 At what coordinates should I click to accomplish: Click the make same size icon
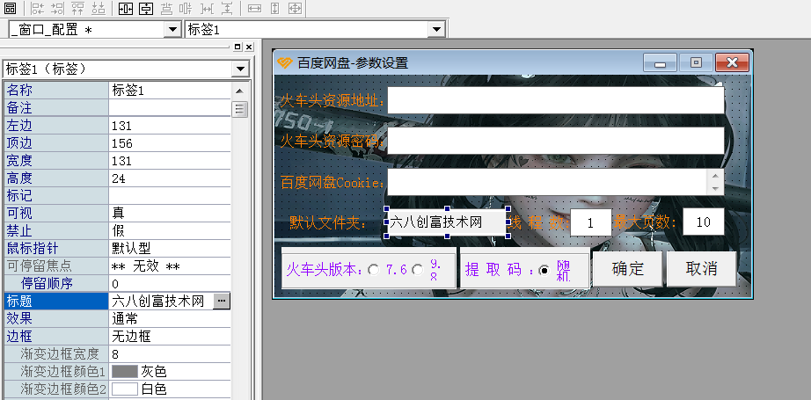(x=295, y=8)
